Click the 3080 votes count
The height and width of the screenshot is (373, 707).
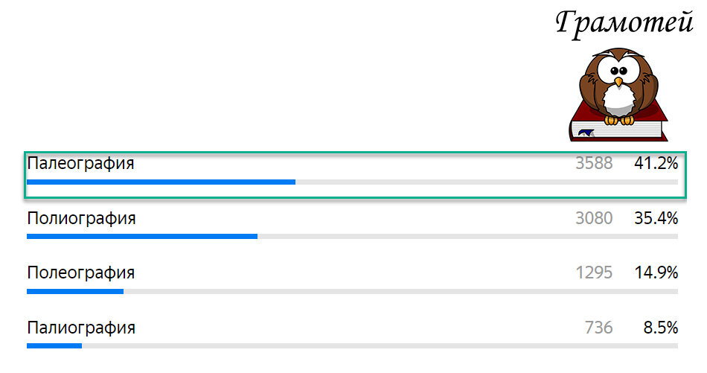[594, 218]
